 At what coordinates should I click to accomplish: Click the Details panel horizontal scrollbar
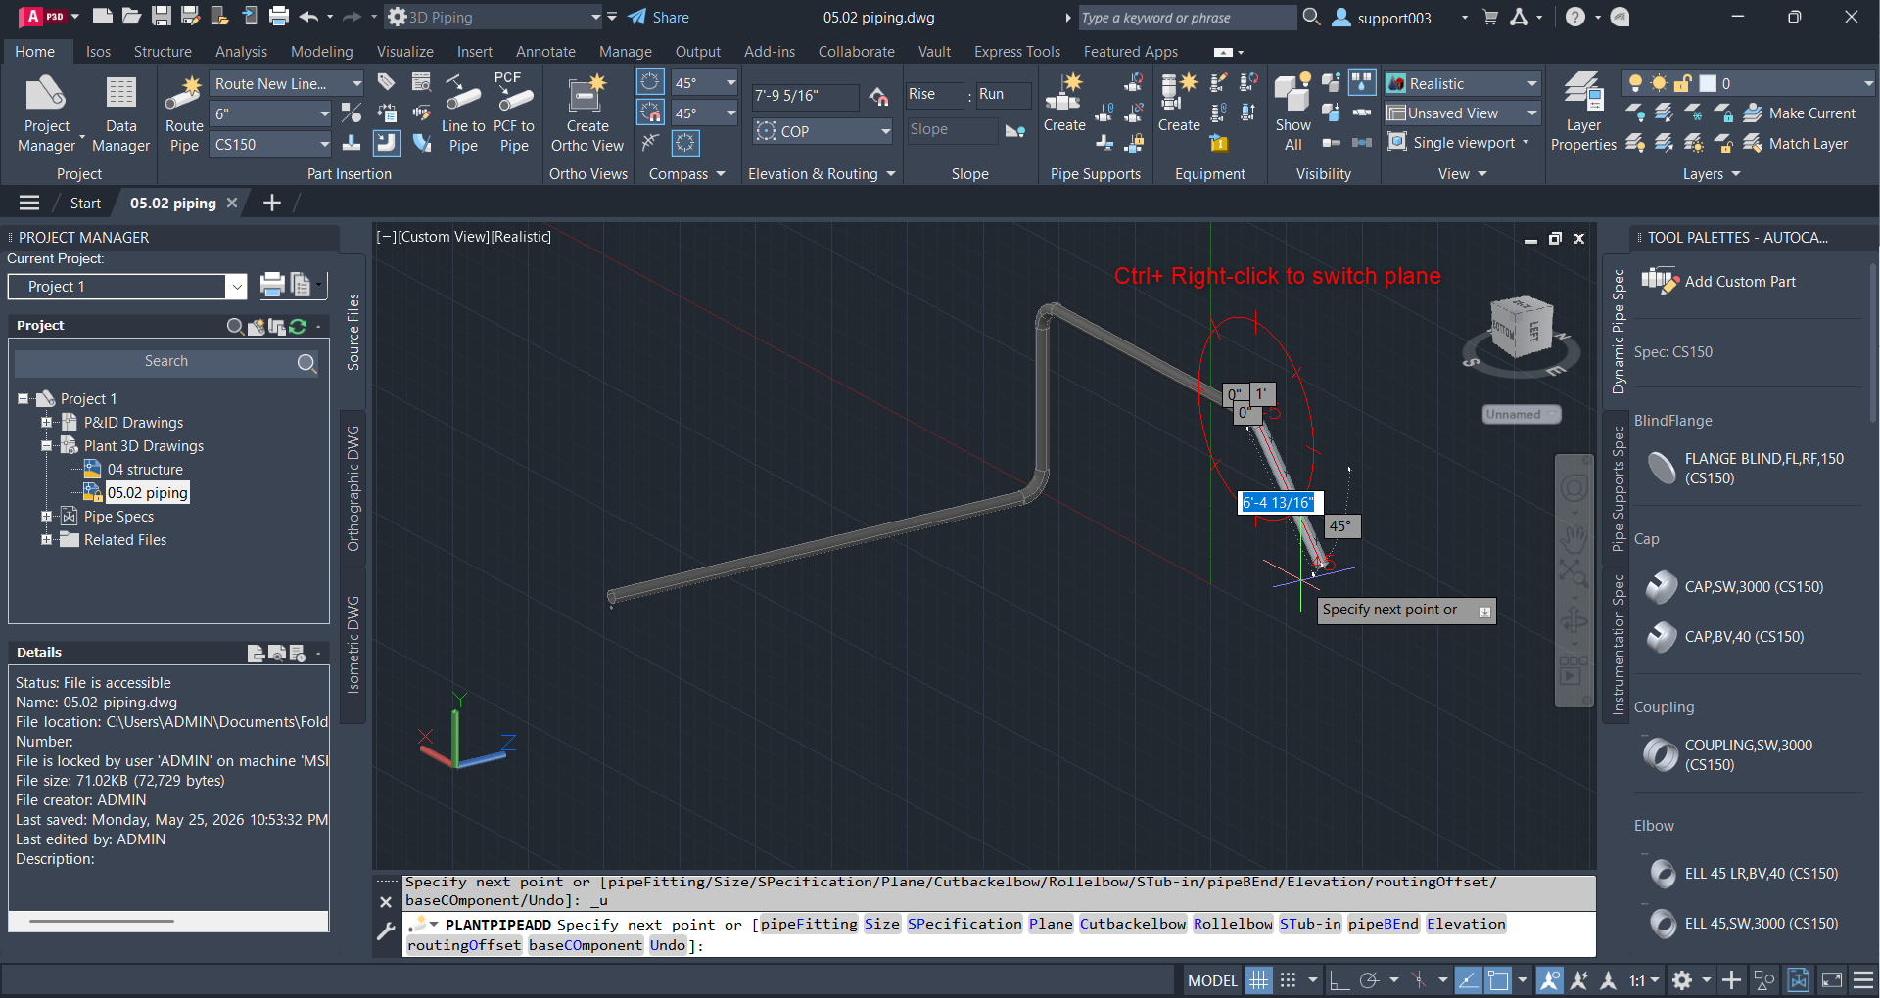coord(101,921)
